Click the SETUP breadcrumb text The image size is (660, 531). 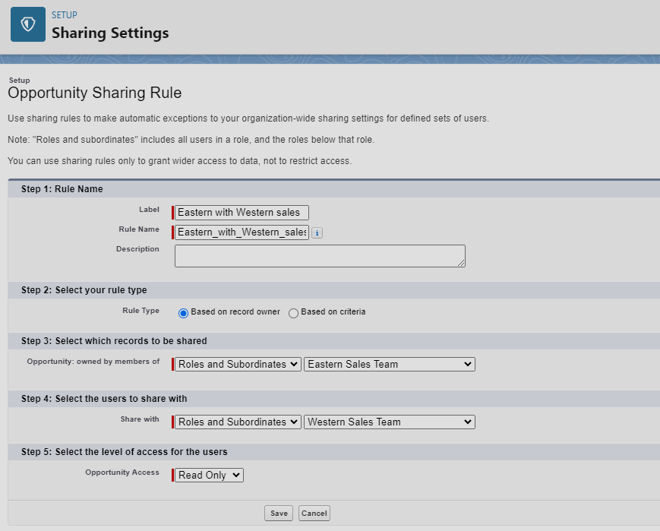click(65, 15)
